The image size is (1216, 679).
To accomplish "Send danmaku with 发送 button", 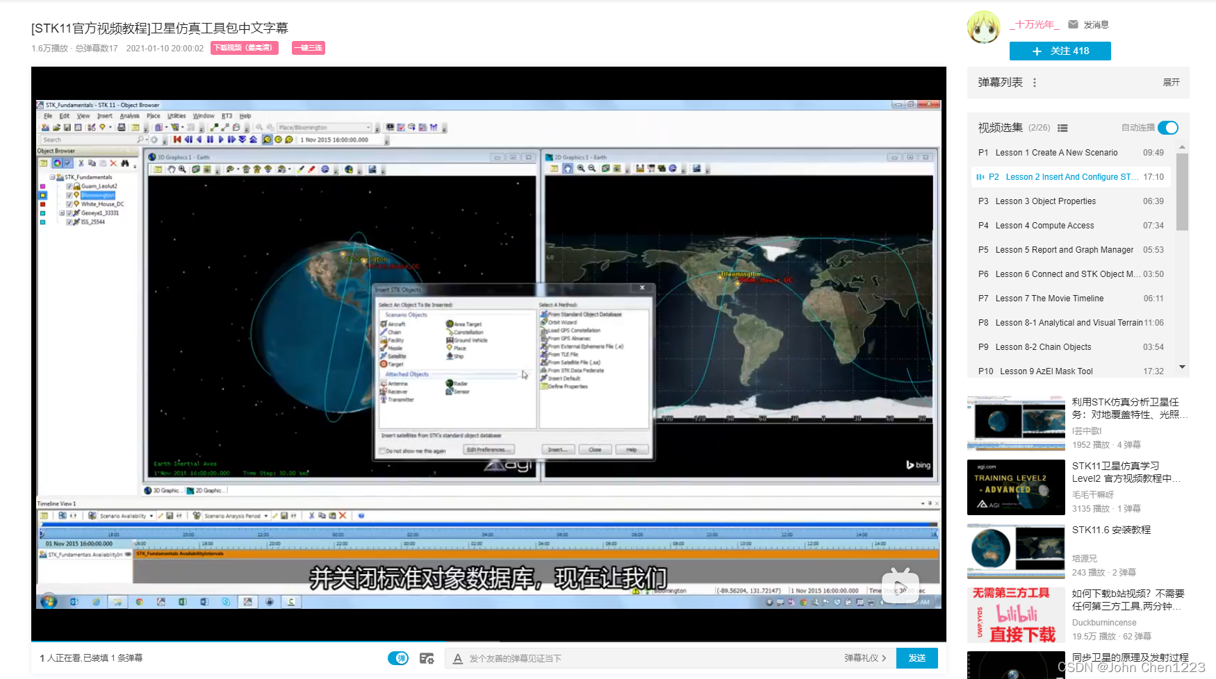I will [x=917, y=658].
